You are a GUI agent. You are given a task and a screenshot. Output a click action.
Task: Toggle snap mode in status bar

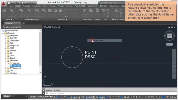(61, 97)
